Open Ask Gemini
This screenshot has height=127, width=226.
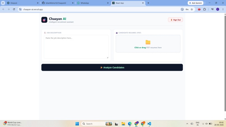195,3
